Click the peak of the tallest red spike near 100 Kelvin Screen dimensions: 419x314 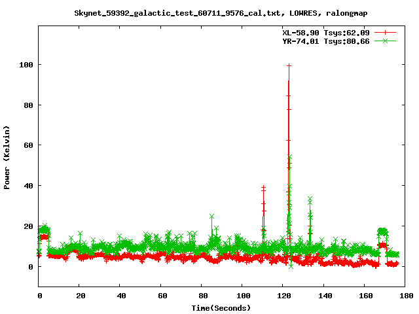pos(289,65)
